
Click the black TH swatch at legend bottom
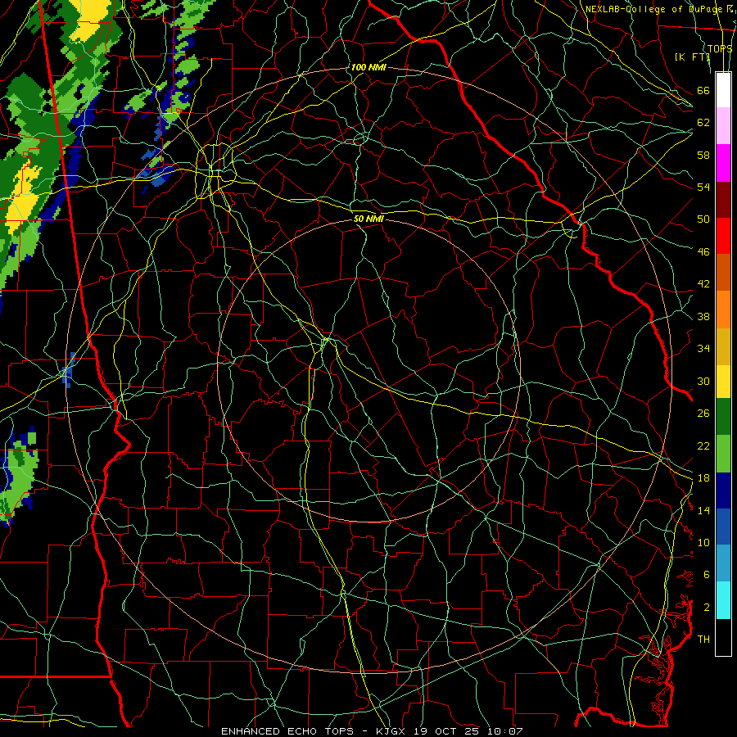[723, 637]
